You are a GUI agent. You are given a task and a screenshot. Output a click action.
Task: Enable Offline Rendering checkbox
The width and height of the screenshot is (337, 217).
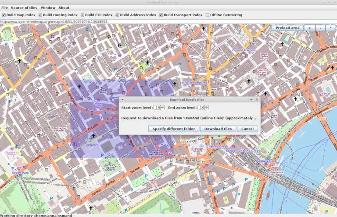pyautogui.click(x=208, y=15)
